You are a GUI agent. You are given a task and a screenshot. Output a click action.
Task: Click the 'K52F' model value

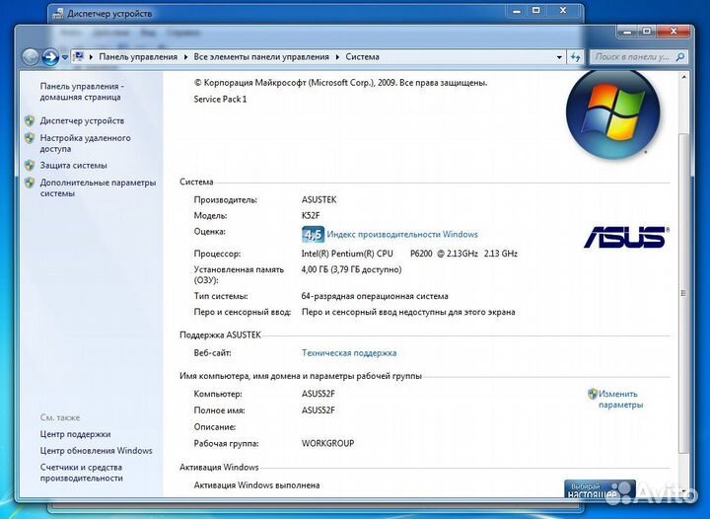(x=311, y=215)
